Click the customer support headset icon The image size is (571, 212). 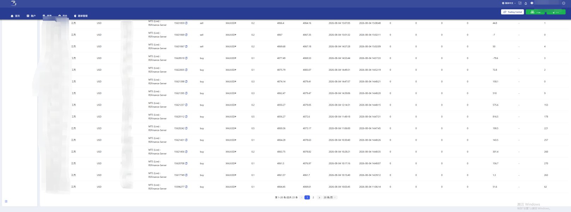tap(532, 3)
